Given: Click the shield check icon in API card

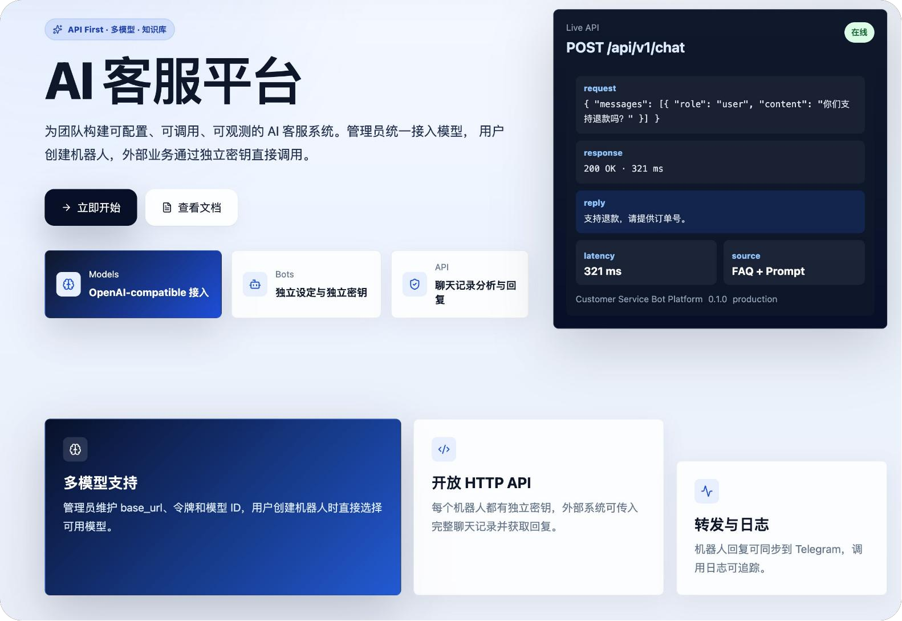Looking at the screenshot, I should (x=415, y=284).
